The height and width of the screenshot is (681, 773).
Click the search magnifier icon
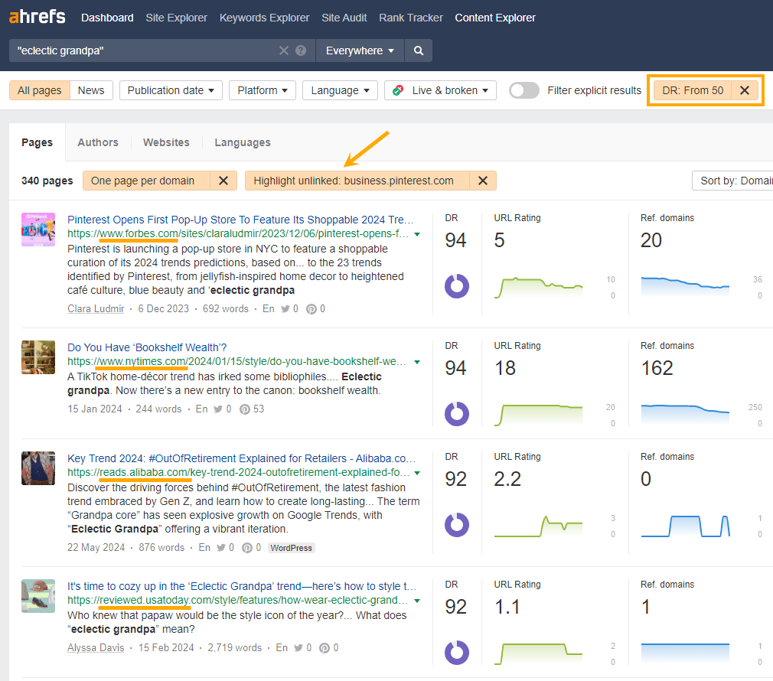click(x=418, y=51)
